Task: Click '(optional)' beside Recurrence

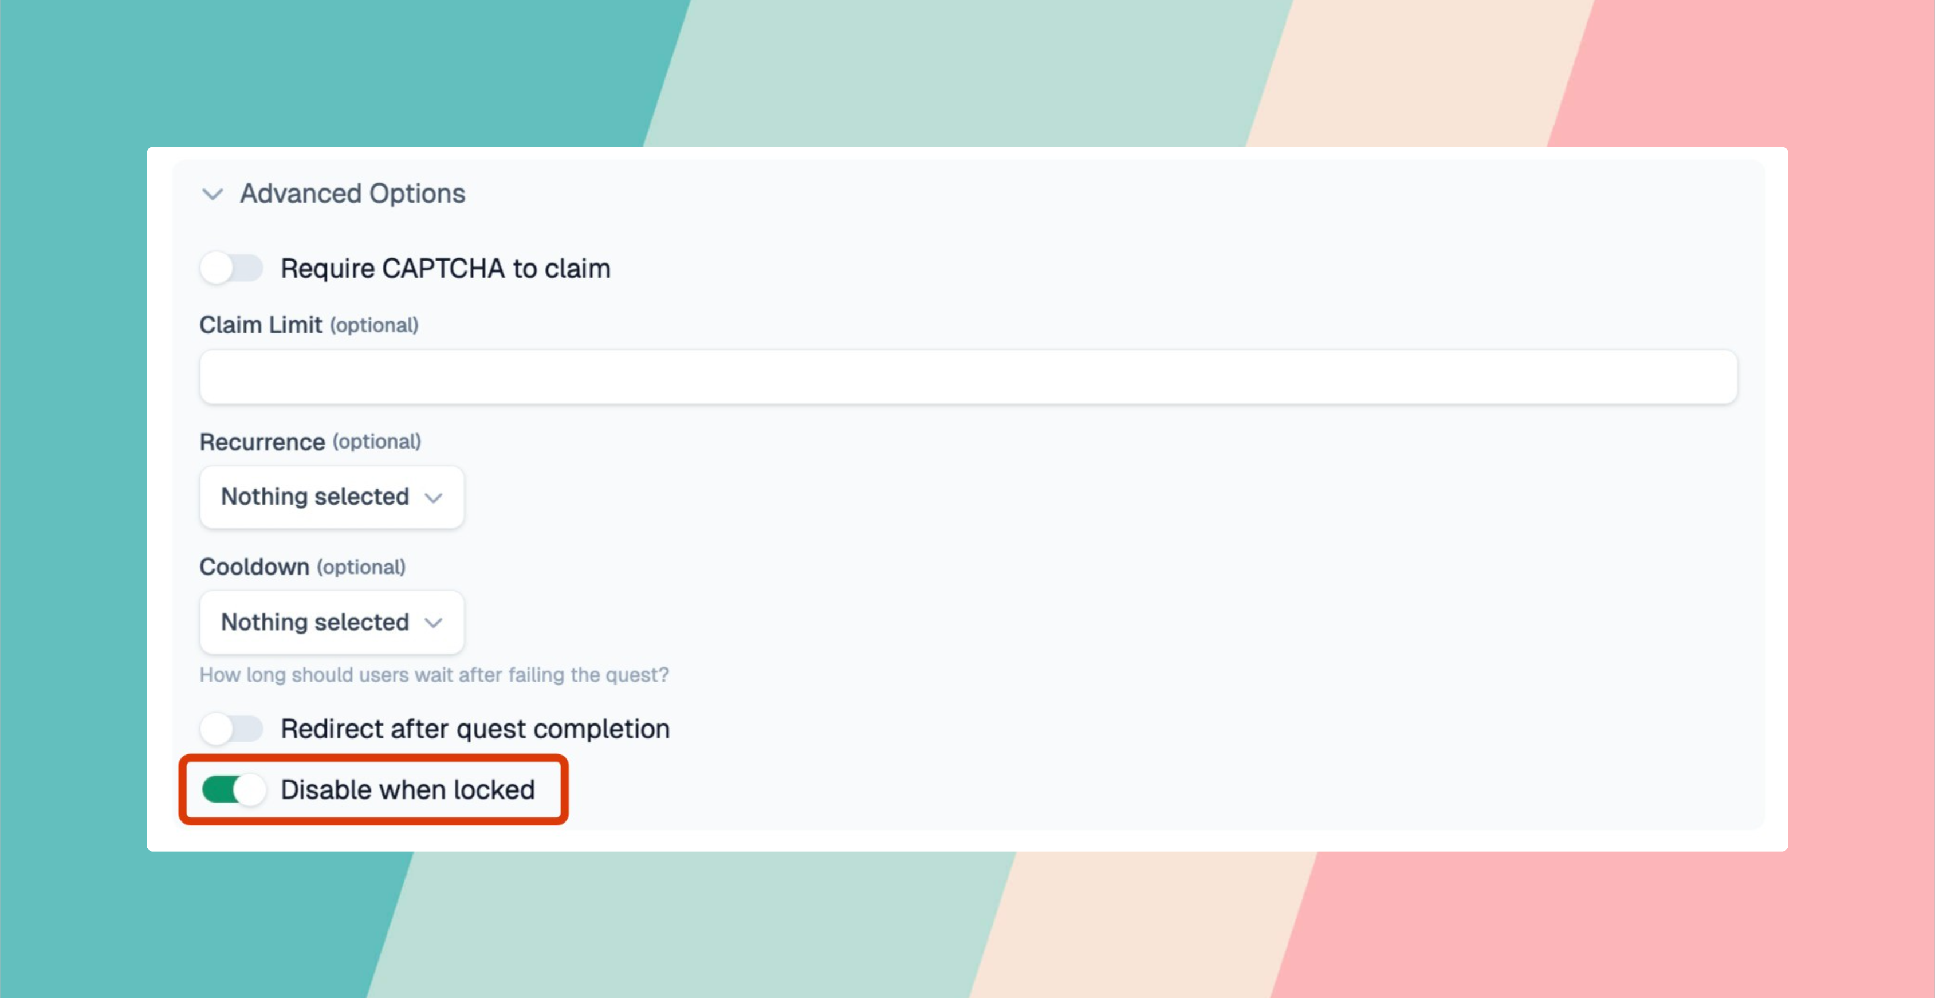Action: tap(376, 442)
